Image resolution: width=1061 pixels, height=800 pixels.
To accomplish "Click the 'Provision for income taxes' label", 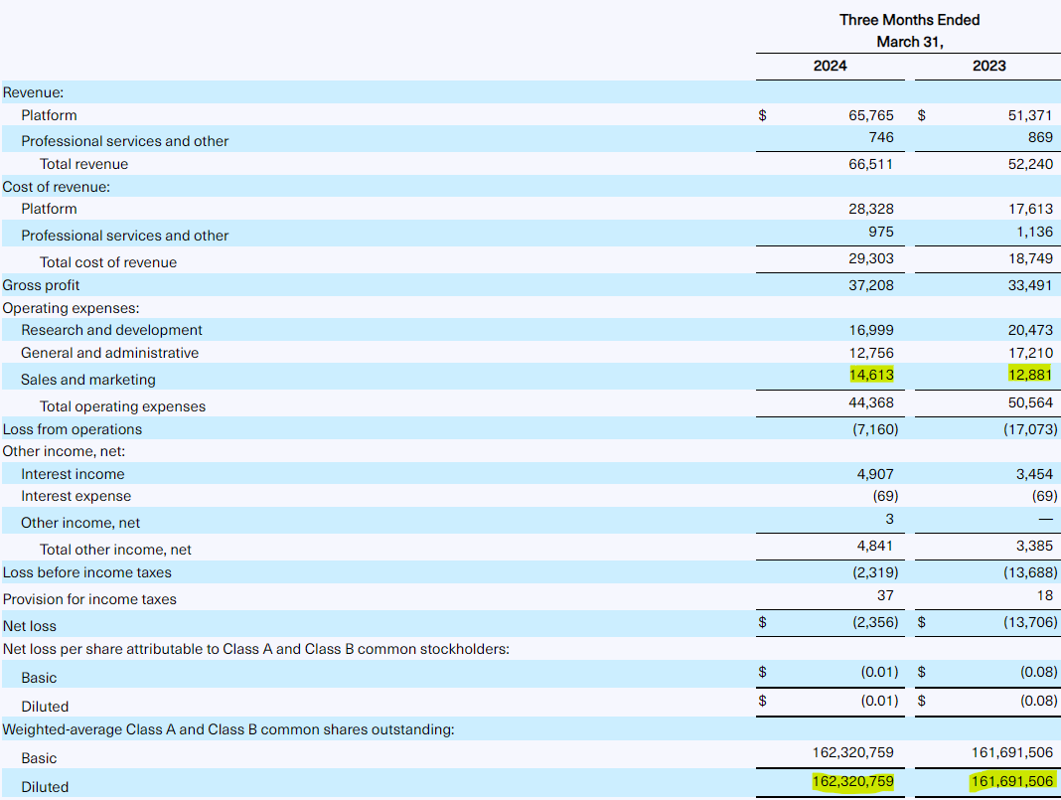I will 89,599.
